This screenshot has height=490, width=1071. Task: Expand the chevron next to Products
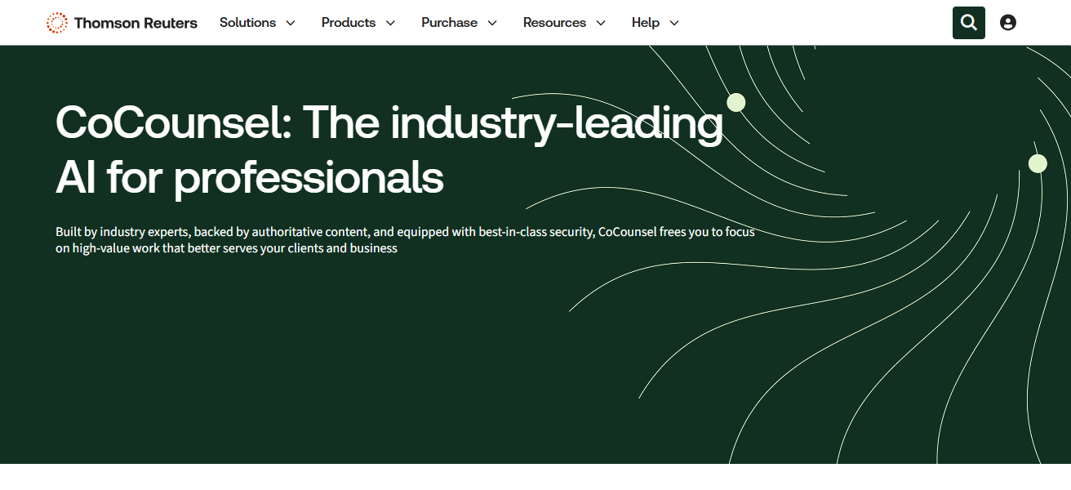(x=390, y=23)
